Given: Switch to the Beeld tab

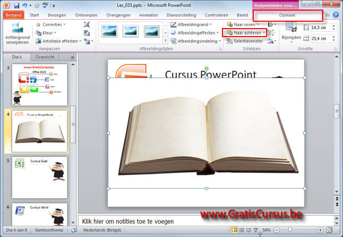Looking at the screenshot, I should click(242, 15).
